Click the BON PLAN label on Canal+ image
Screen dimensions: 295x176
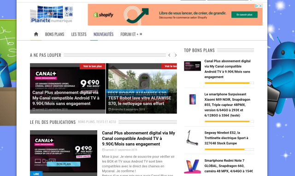tap(64, 164)
